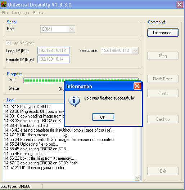
Task: Open the File menu
Action: [5, 13]
